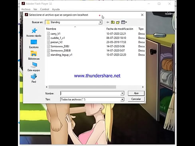Open Acceso rápido in the sidebar

34,32
